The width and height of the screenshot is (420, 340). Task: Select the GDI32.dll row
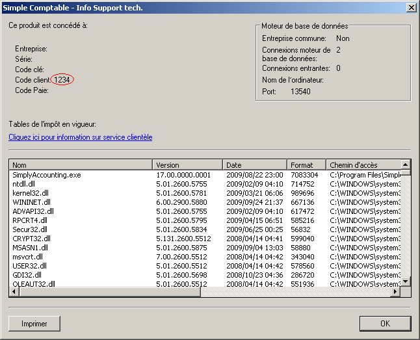(x=205, y=275)
